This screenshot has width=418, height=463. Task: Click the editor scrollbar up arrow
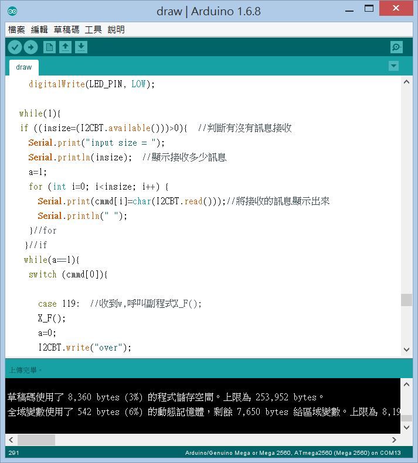[x=406, y=82]
